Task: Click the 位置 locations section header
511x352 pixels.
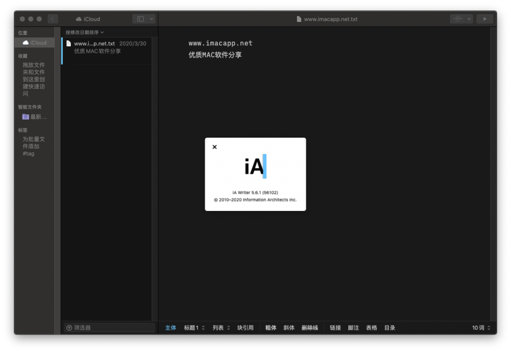Action: pyautogui.click(x=23, y=32)
